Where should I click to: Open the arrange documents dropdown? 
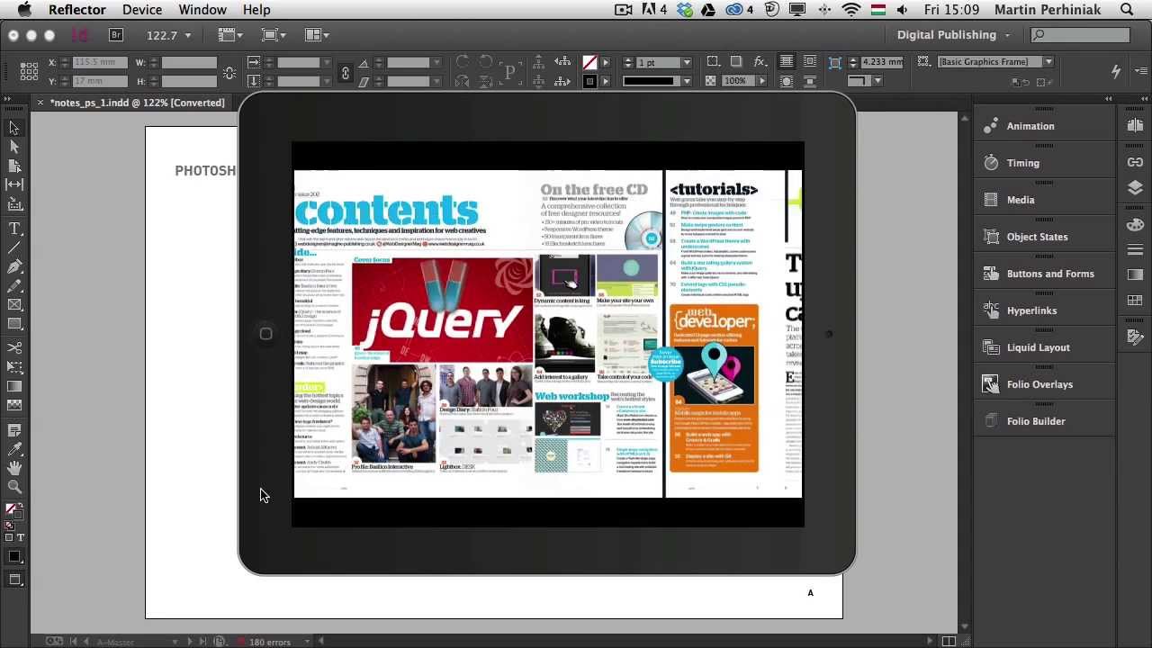point(316,35)
